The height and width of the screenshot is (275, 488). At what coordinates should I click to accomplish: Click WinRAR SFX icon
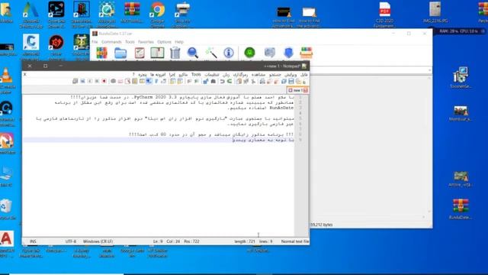(307, 53)
